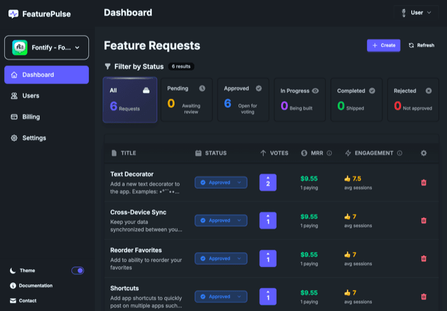Screen dimensions: 447x311
Task: Open the Billing section
Action: click(47, 117)
